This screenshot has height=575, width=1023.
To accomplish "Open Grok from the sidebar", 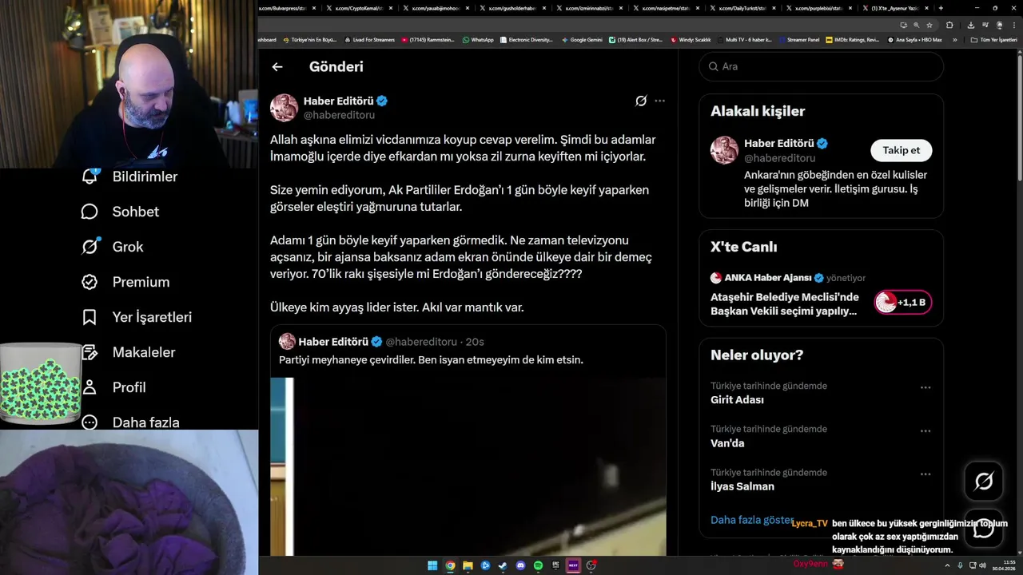I will click(112, 247).
